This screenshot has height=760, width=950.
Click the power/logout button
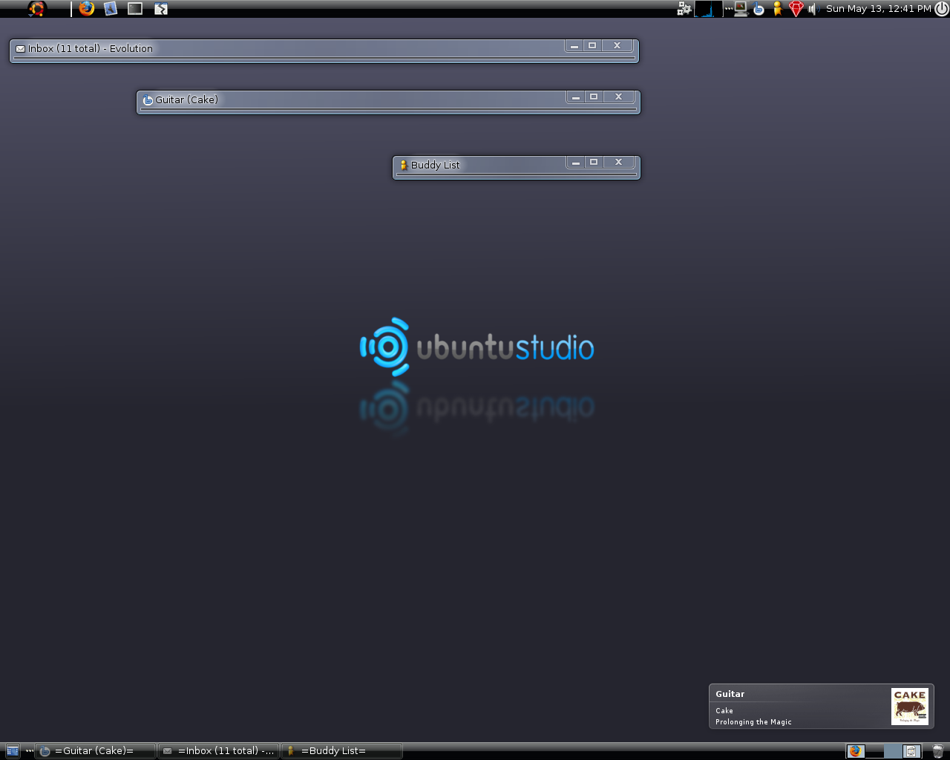[941, 9]
